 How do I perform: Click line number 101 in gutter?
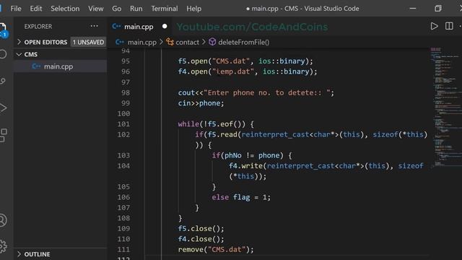[123, 124]
